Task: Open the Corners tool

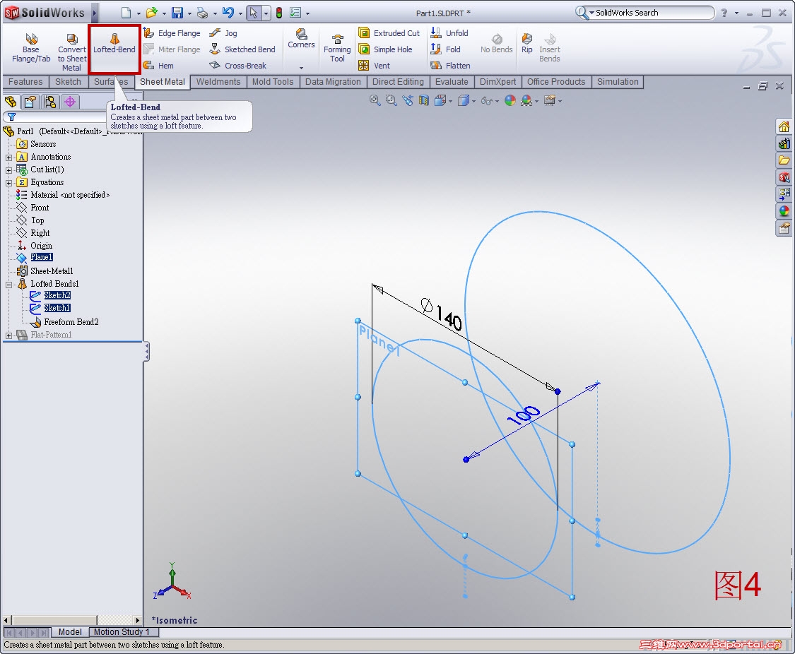Action: point(301,39)
